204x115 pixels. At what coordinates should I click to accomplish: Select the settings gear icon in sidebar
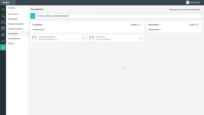pos(3,47)
